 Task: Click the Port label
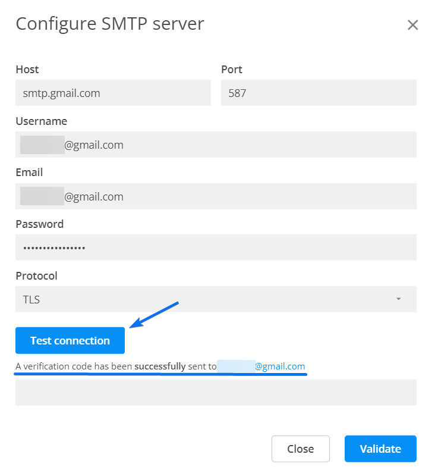232,70
